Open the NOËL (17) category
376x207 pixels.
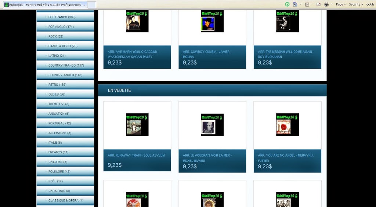pyautogui.click(x=65, y=181)
